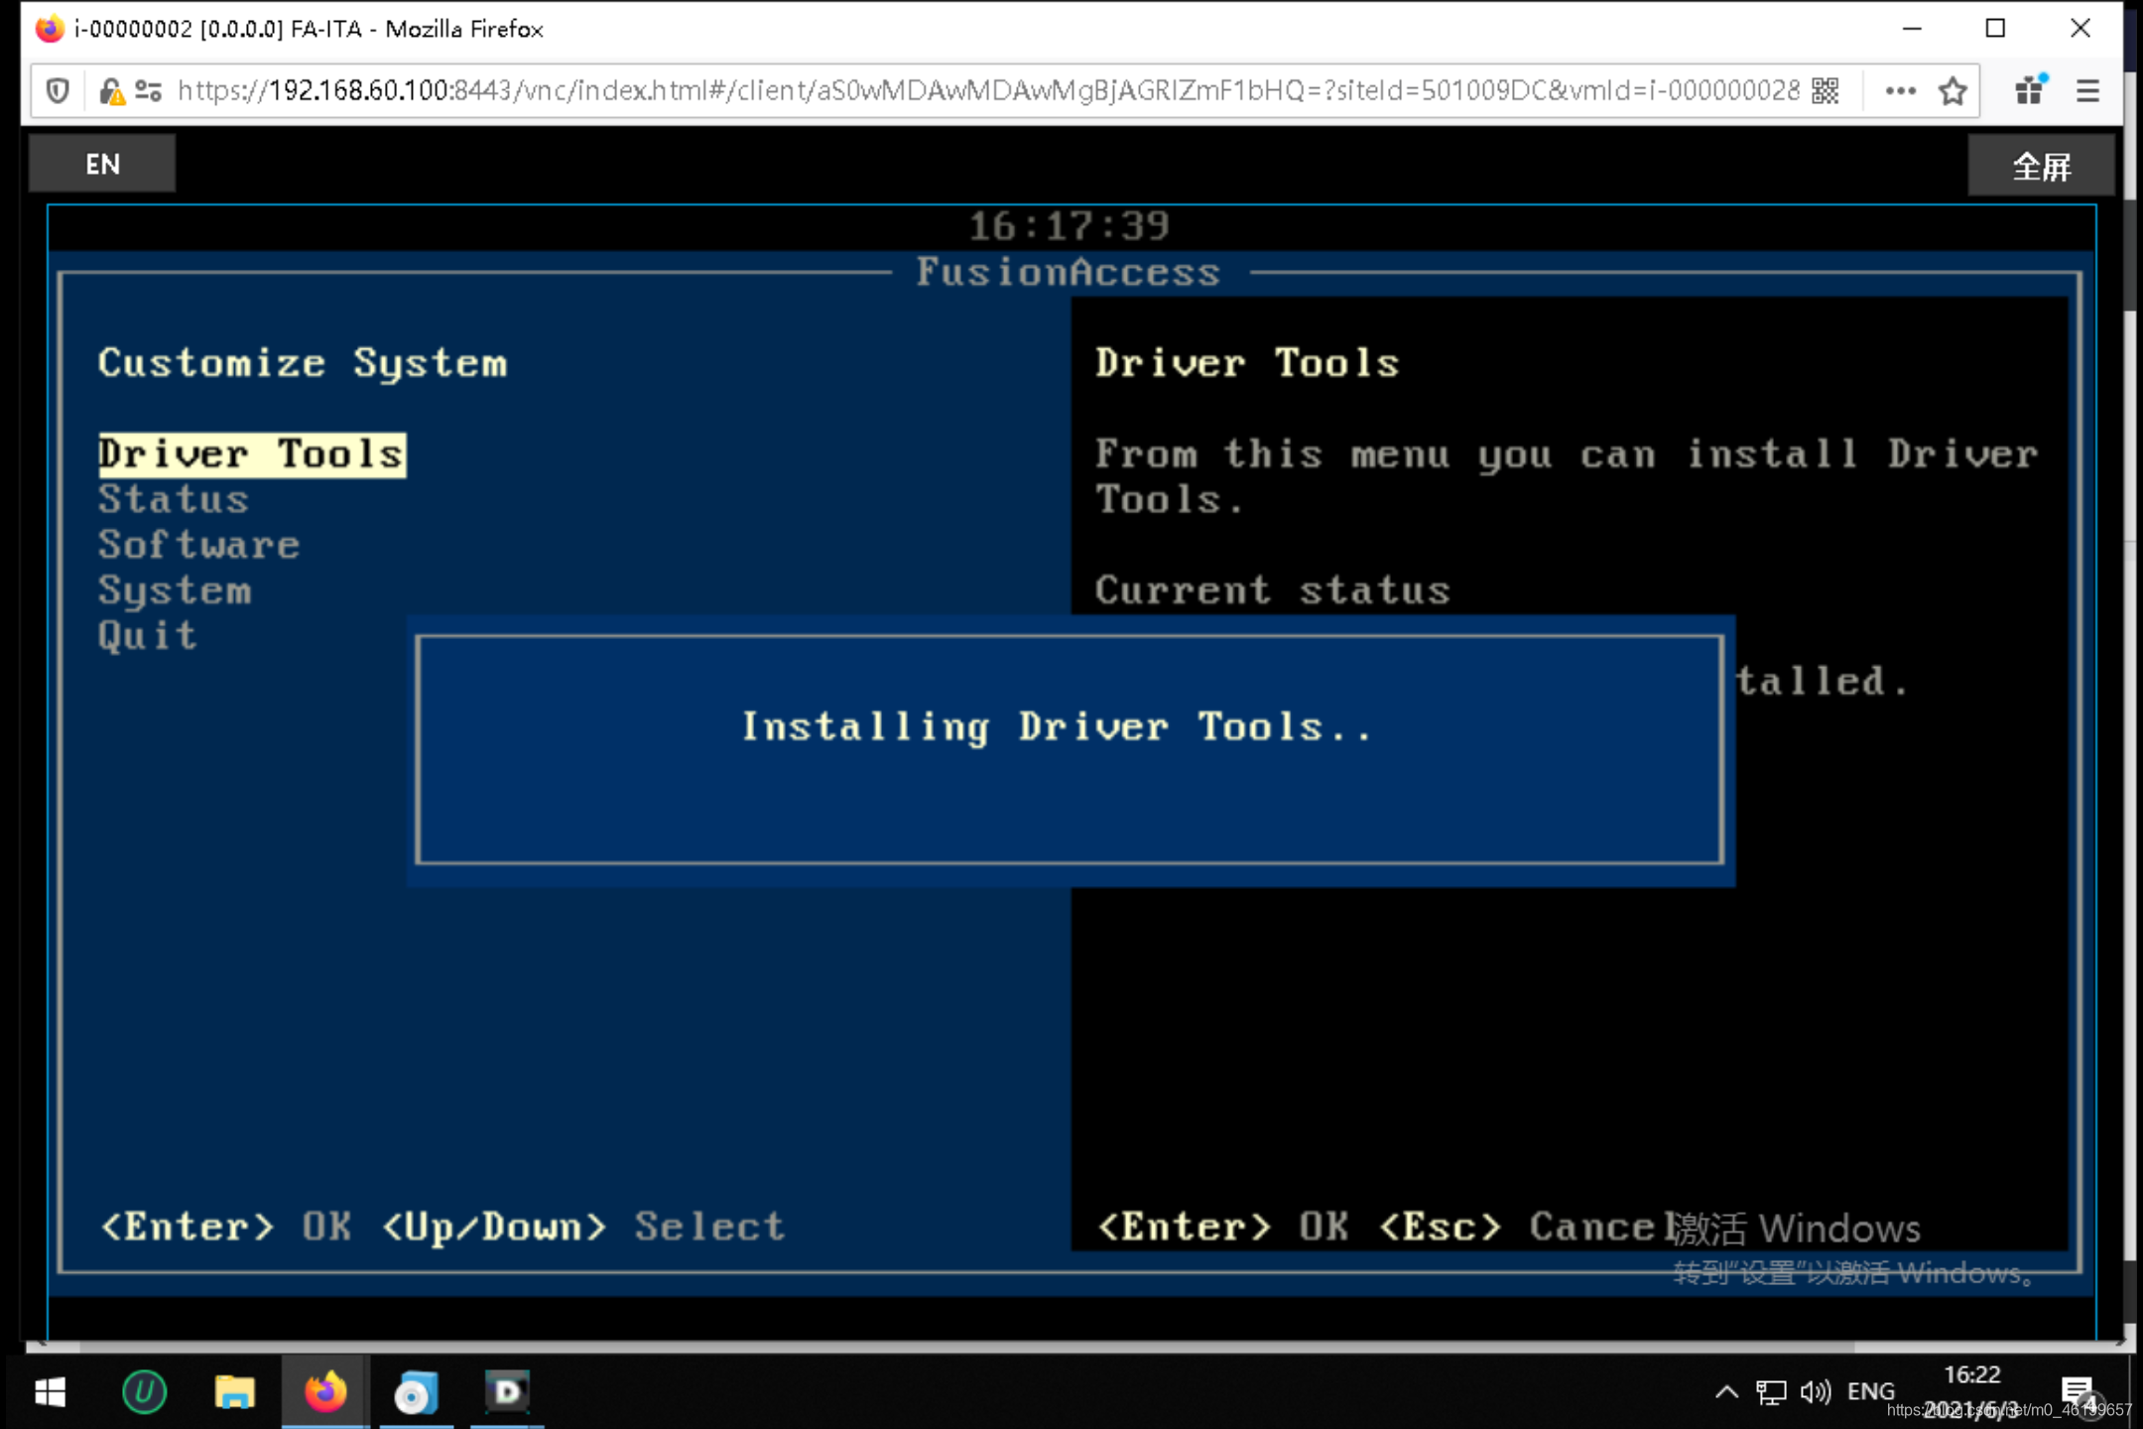This screenshot has height=1429, width=2143.
Task: Click the 'Current status' text
Action: [x=1273, y=590]
